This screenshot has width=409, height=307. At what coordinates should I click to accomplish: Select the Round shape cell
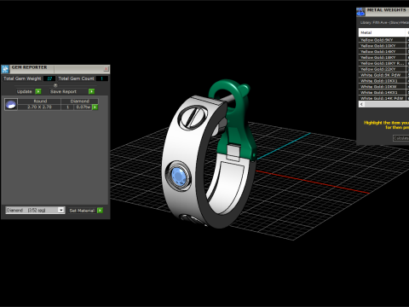[x=40, y=101]
